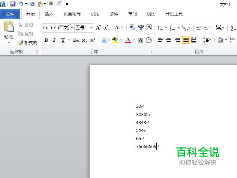
Task: Click the Sort A-Z icon
Action: [233, 28]
